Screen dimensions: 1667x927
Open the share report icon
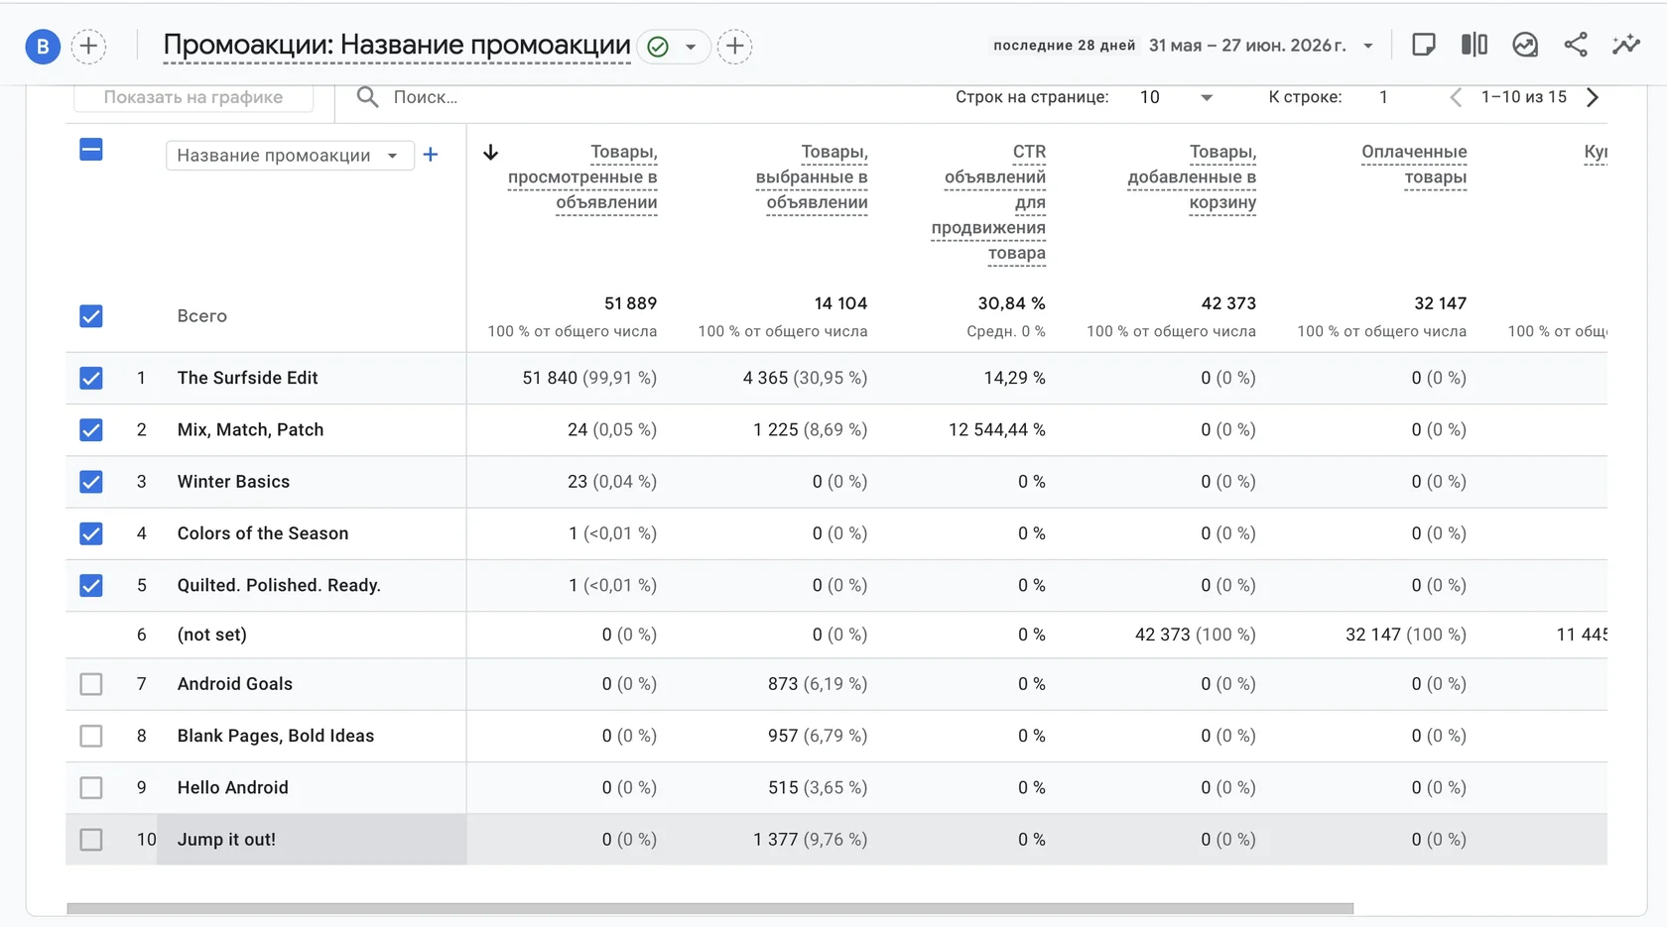1576,45
